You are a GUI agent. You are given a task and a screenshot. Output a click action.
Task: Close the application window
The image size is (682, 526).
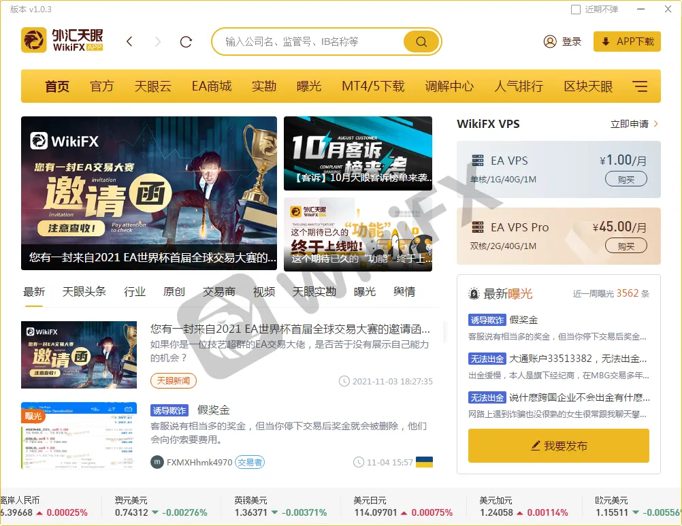(668, 9)
